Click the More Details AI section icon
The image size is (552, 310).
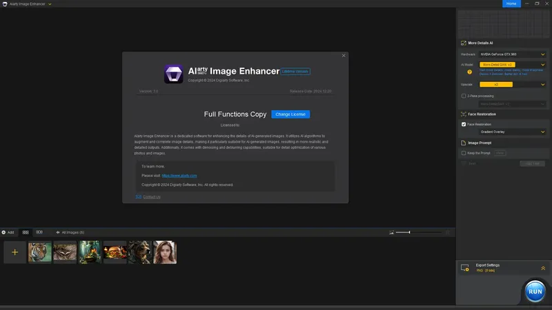coord(463,43)
